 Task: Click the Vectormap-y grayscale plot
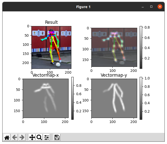(114, 98)
